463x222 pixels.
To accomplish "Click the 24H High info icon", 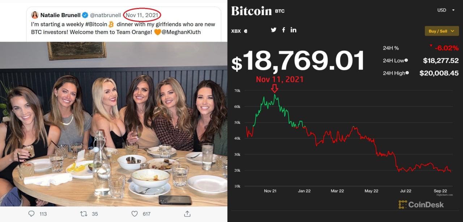I will 407,73.
